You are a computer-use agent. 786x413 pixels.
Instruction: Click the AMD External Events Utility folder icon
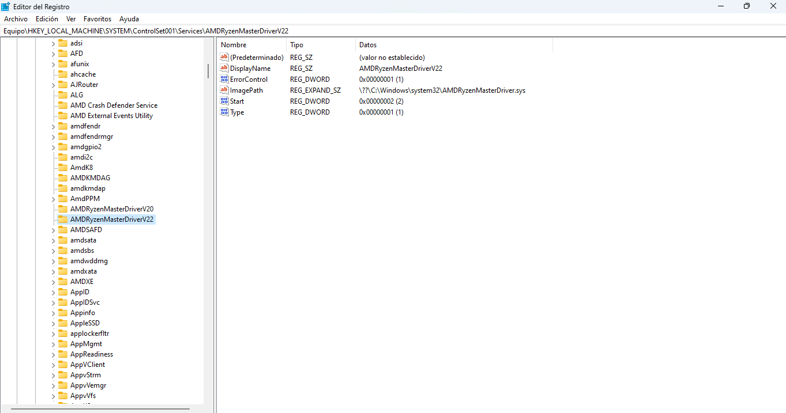63,116
